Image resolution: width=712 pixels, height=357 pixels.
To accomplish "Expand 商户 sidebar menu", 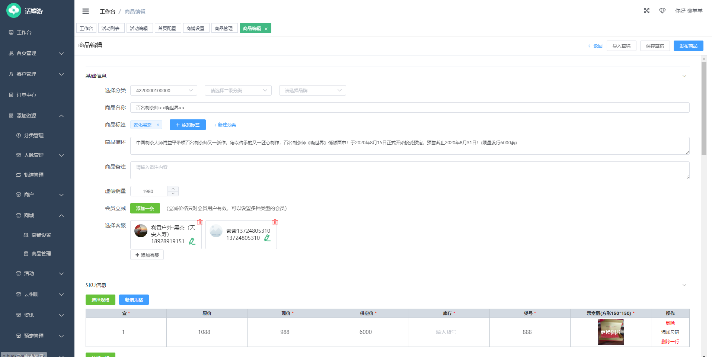I will [37, 194].
